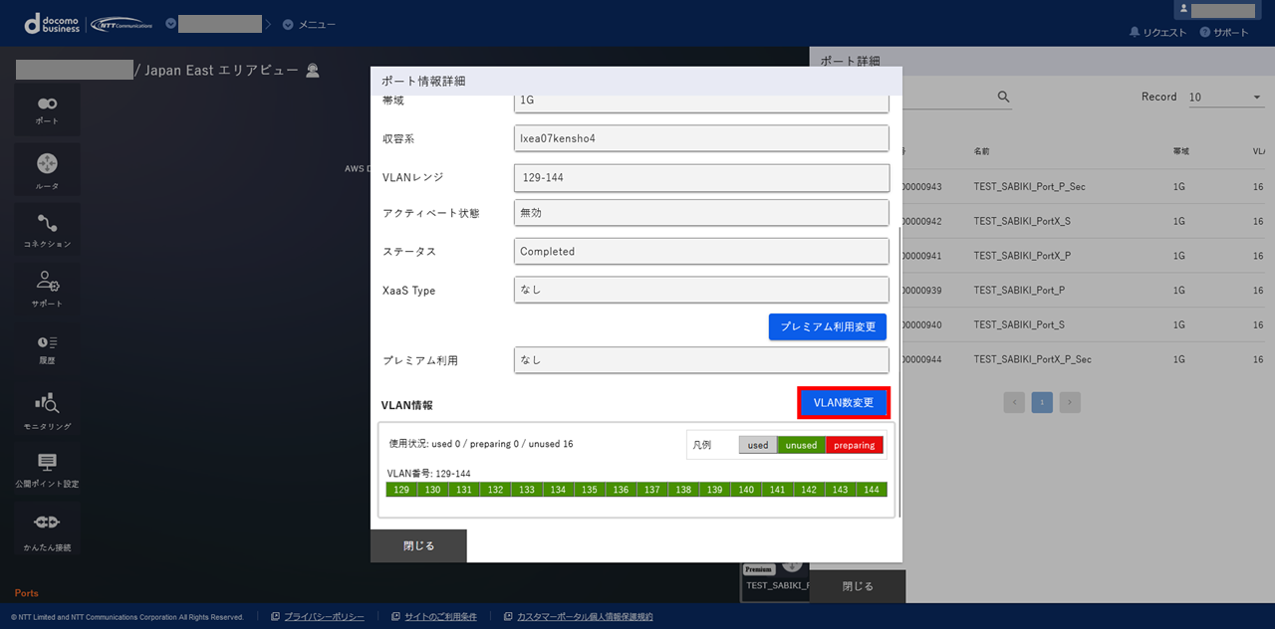
Task: Open the サポート sidebar icon
Action: (47, 290)
